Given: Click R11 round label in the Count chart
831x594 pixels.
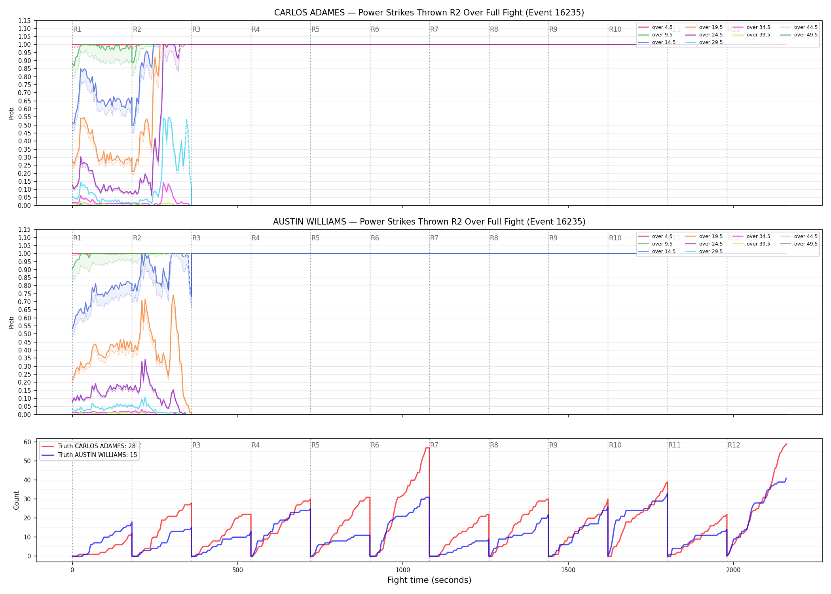Looking at the screenshot, I should (675, 445).
